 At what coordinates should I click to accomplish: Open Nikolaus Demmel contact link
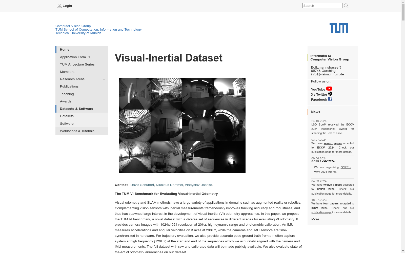tap(169, 185)
